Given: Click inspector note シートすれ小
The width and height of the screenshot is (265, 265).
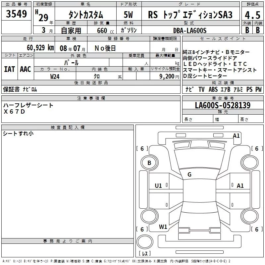Looking at the screenshot, I should click(x=18, y=133).
